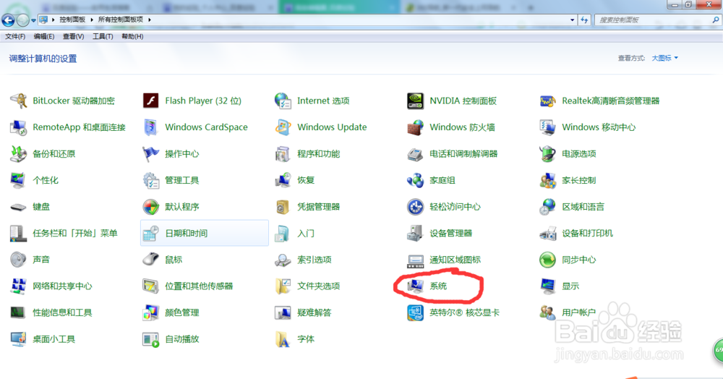Open 设备和打印机 link
Viewport: 723px width, 379px height.
click(587, 234)
